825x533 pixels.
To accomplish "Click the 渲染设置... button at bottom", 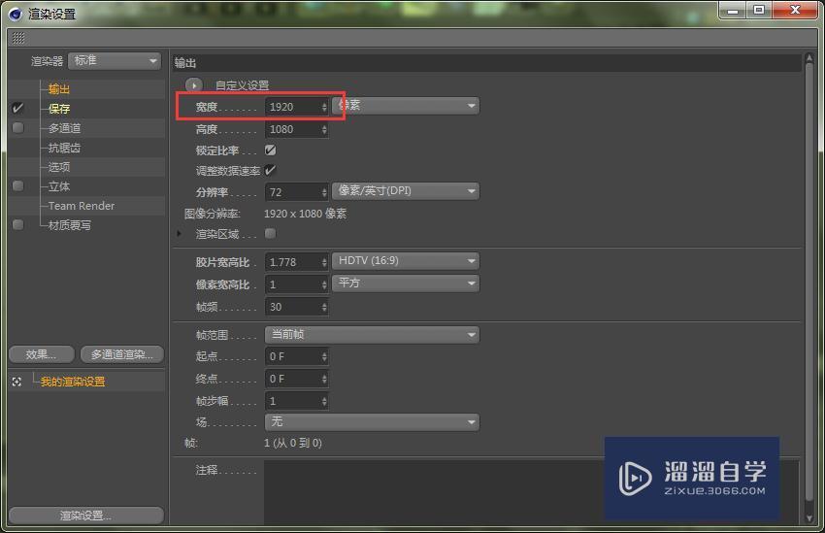I will coord(86,516).
